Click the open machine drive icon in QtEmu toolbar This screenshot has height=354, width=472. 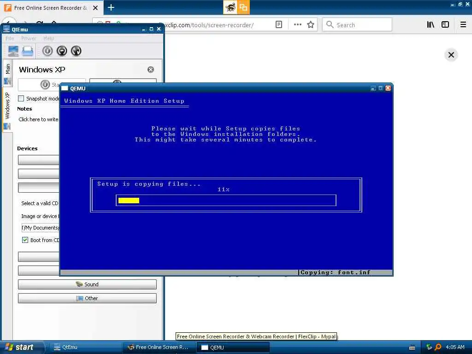[28, 51]
